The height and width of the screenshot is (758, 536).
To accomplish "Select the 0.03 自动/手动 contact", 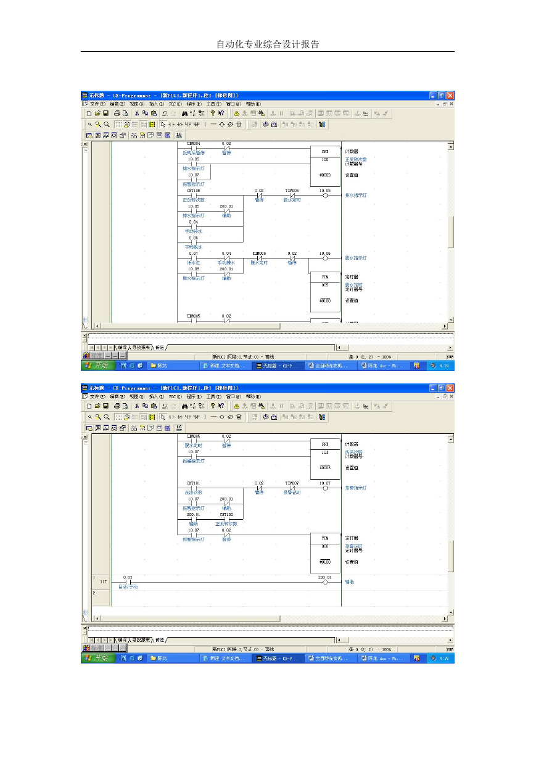I will tap(128, 581).
